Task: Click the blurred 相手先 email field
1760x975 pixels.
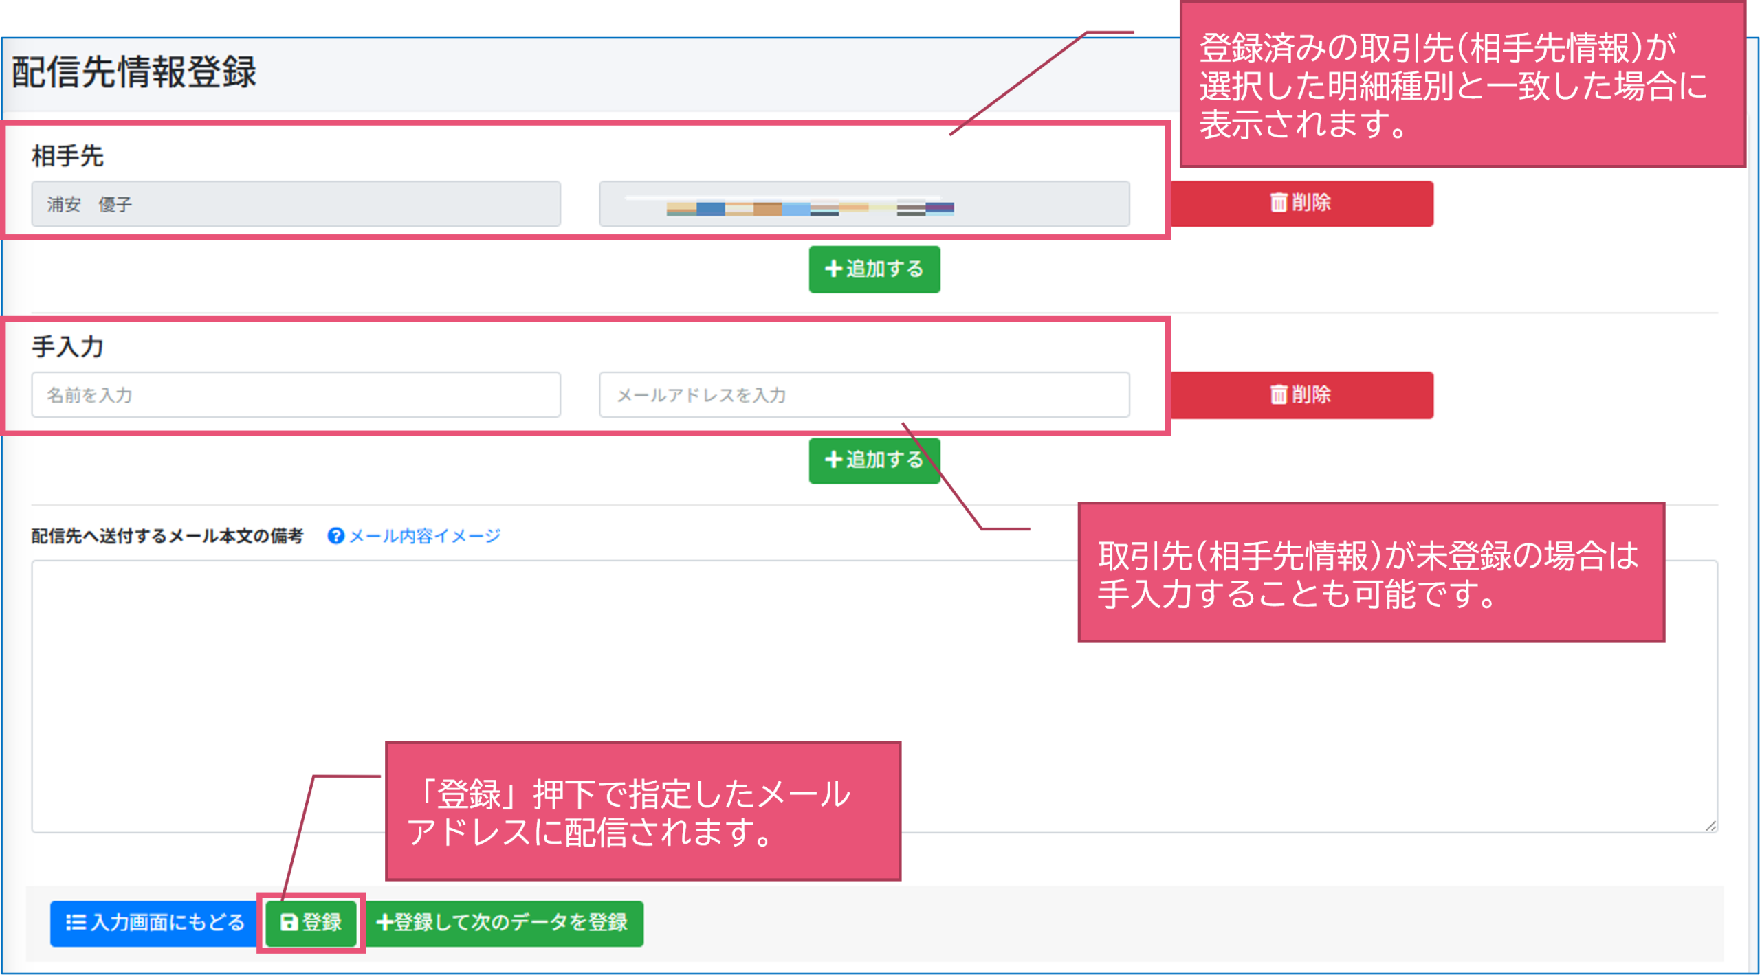Action: click(863, 204)
